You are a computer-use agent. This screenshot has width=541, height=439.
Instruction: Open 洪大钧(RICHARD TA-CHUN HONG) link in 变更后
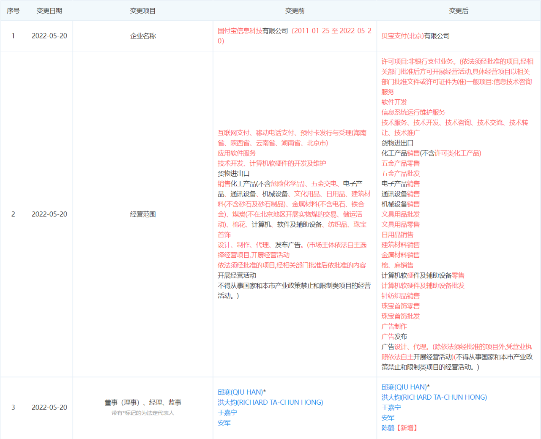click(434, 397)
